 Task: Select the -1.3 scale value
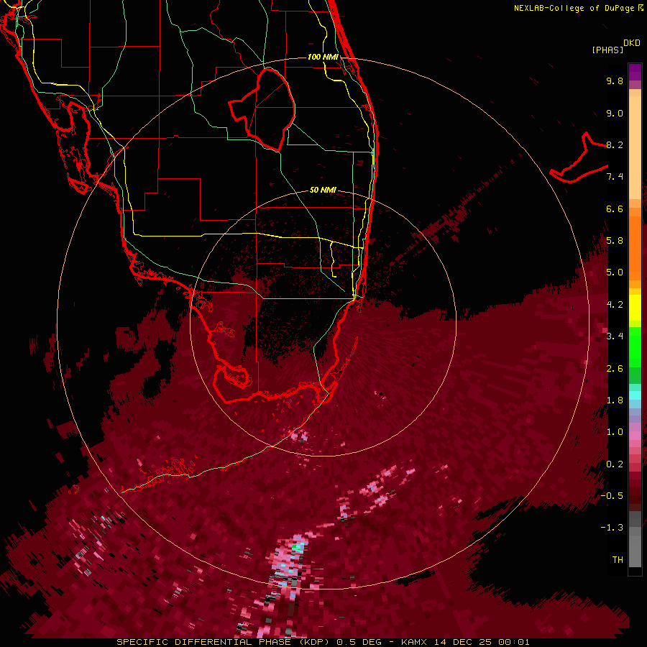(x=612, y=528)
